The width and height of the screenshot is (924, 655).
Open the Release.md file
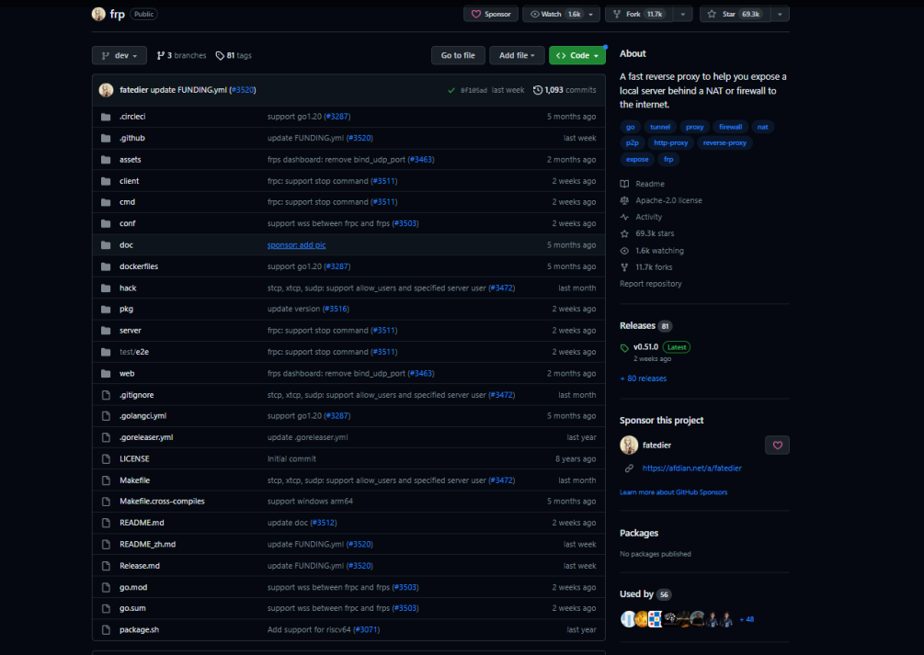click(140, 566)
